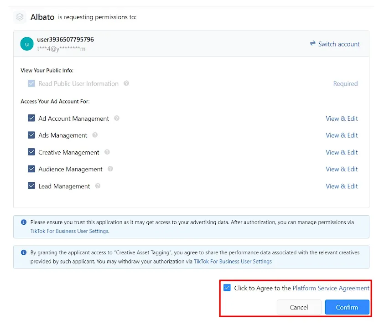384x325 pixels.
Task: Open help icon beside Creative Management
Action: [x=107, y=152]
